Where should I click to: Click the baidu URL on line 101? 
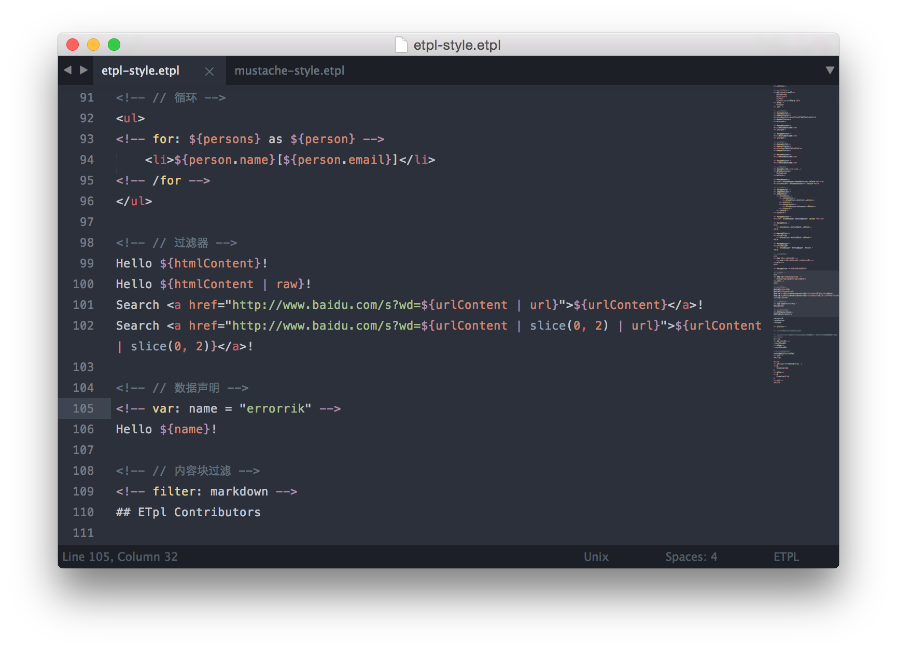(x=326, y=305)
